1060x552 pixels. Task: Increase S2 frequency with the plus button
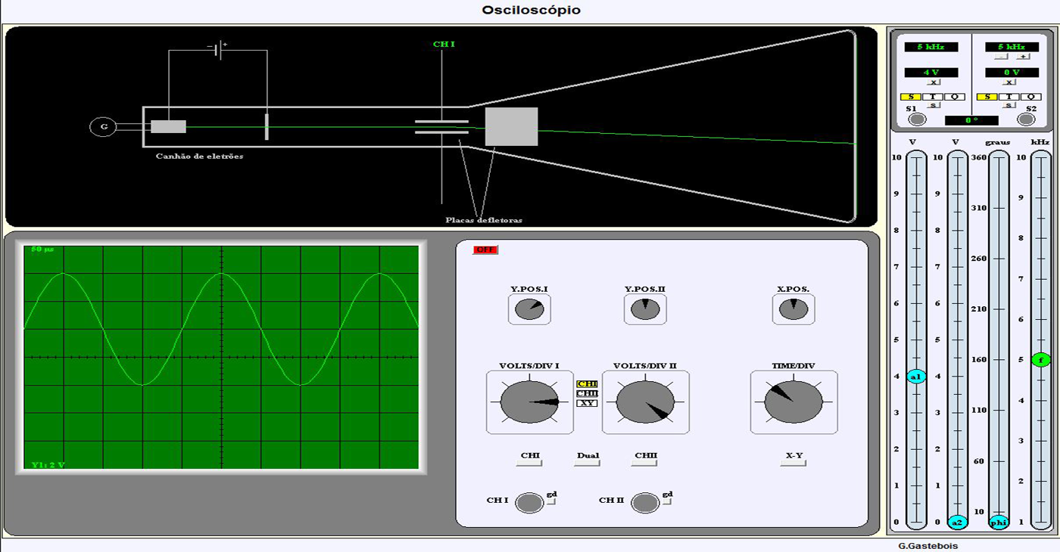[1024, 57]
